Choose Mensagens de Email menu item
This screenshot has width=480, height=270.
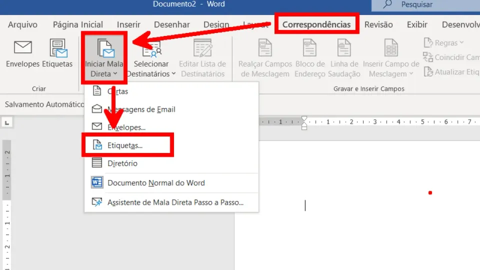pos(171,109)
